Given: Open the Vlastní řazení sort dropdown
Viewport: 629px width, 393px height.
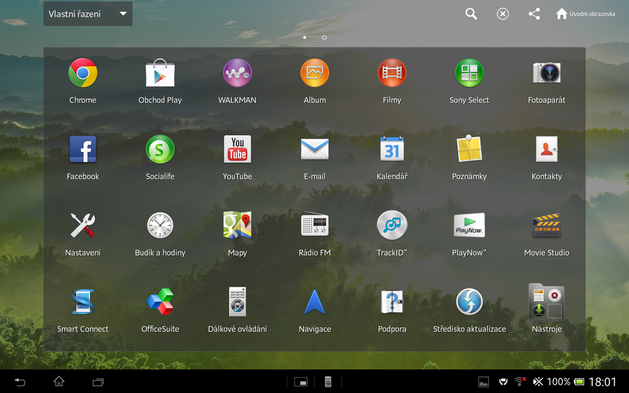Looking at the screenshot, I should (87, 13).
